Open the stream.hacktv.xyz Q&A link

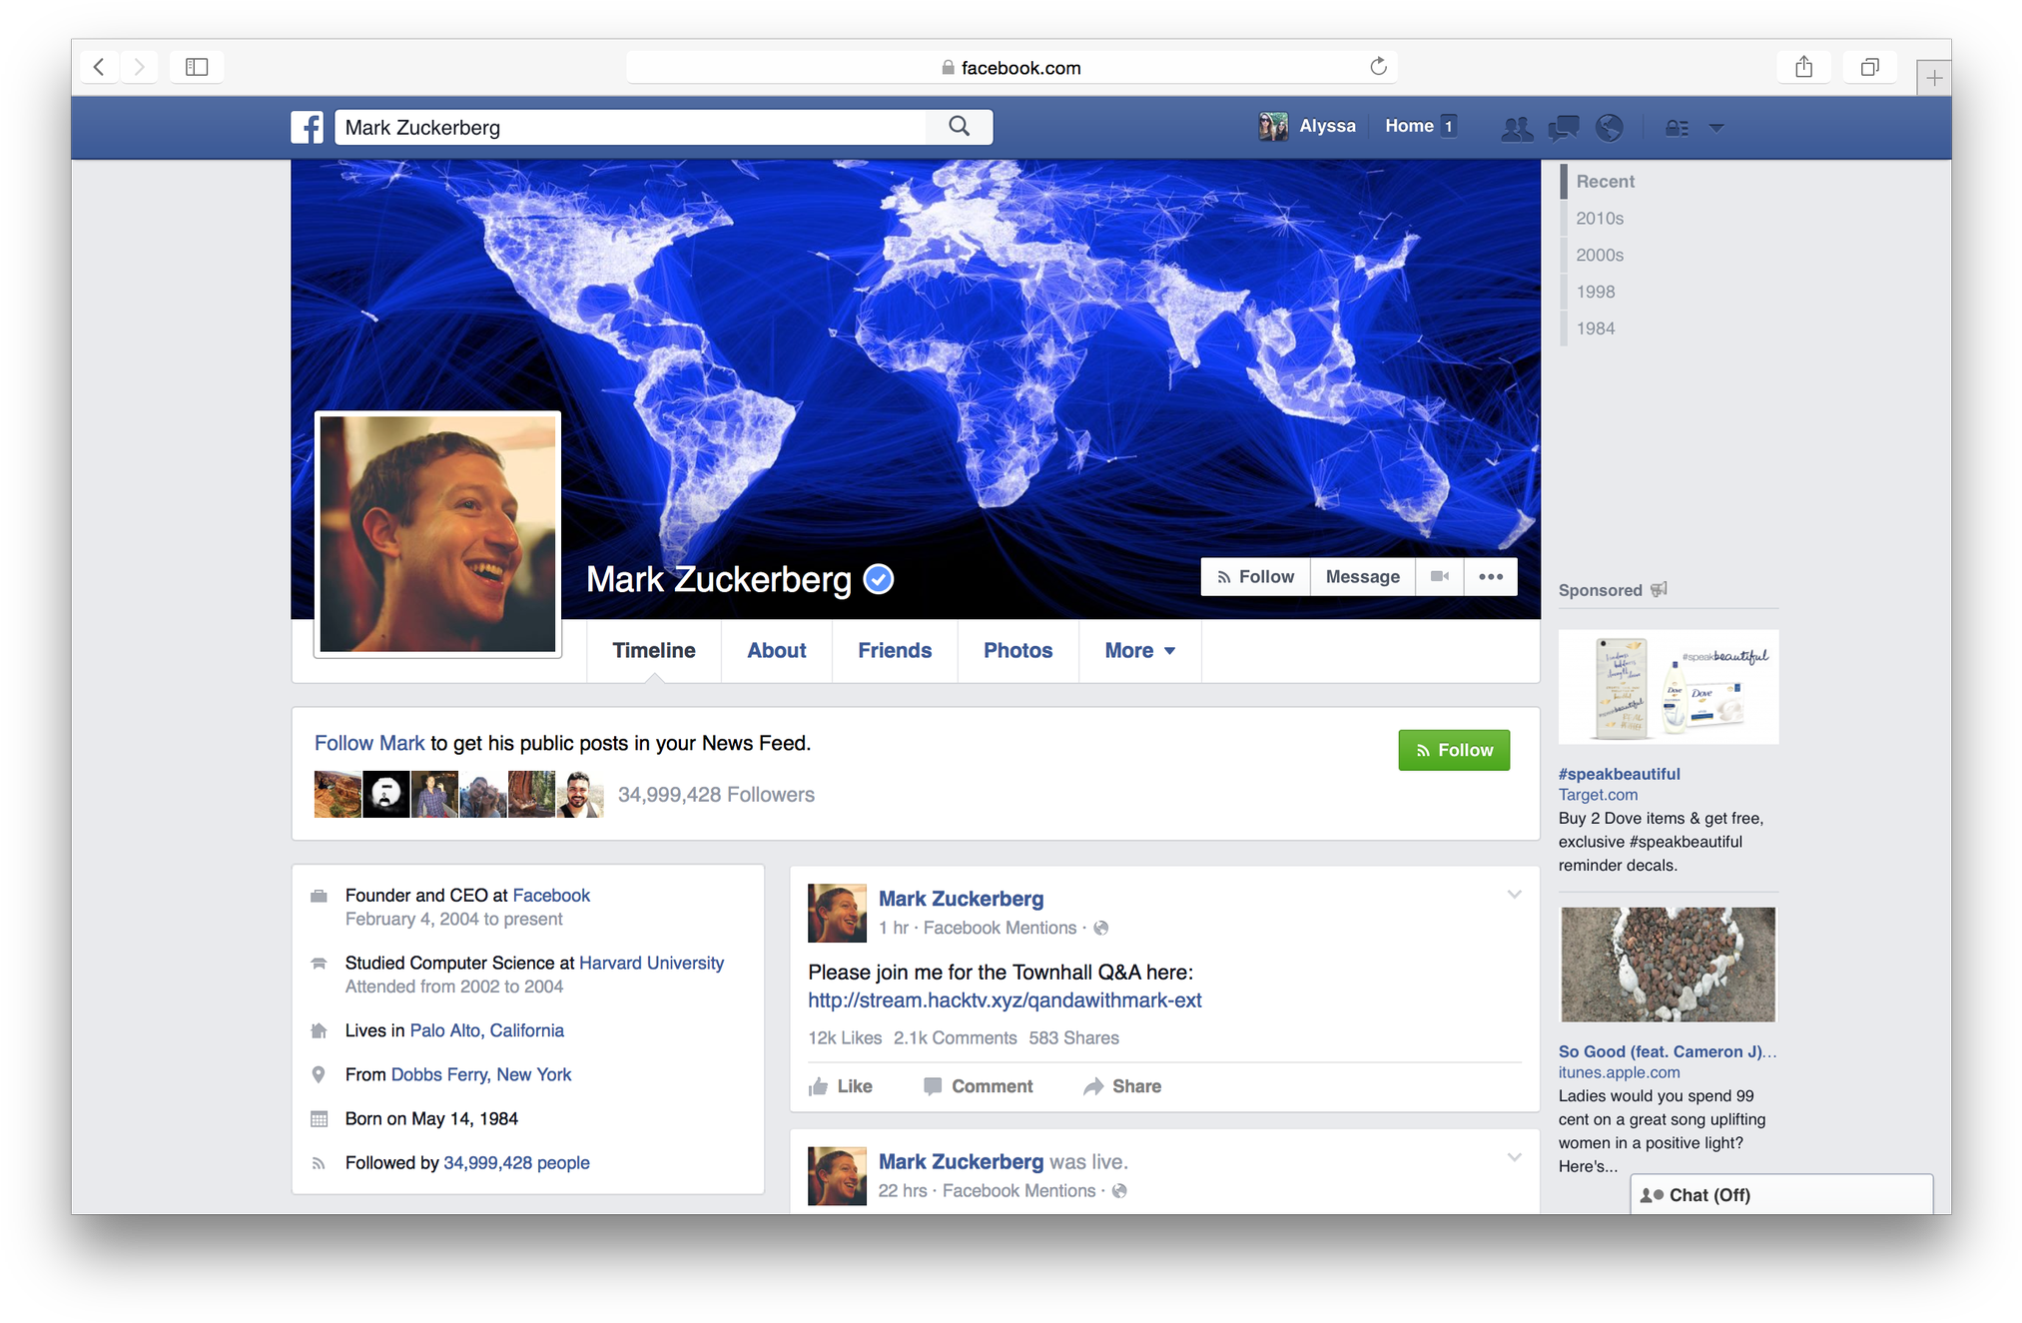click(x=1005, y=1000)
